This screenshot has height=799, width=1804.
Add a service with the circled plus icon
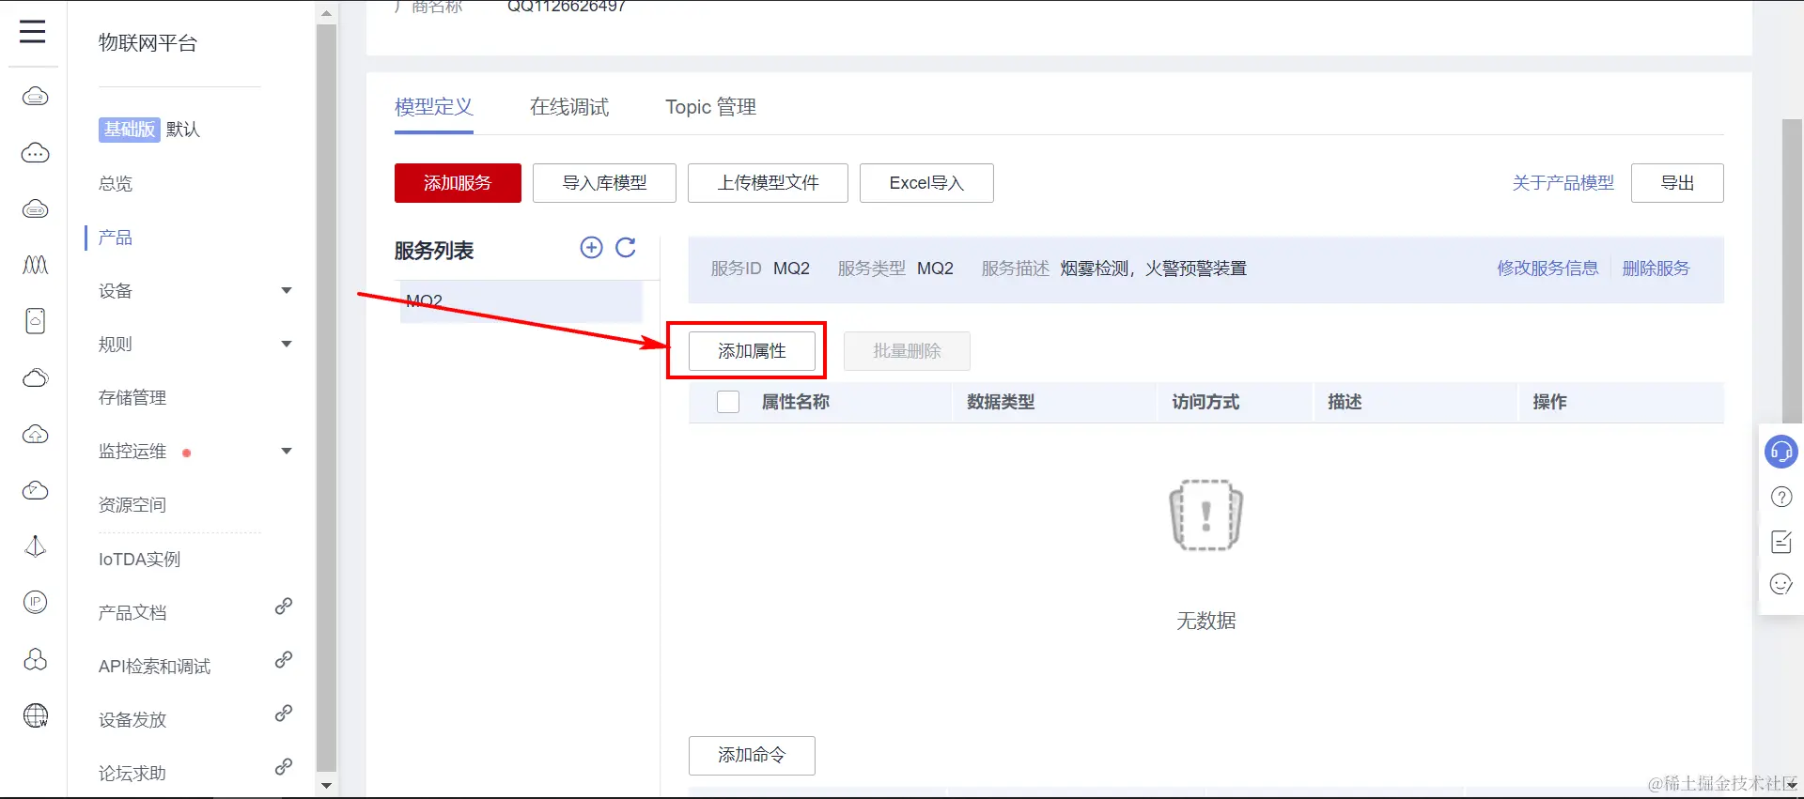click(592, 248)
